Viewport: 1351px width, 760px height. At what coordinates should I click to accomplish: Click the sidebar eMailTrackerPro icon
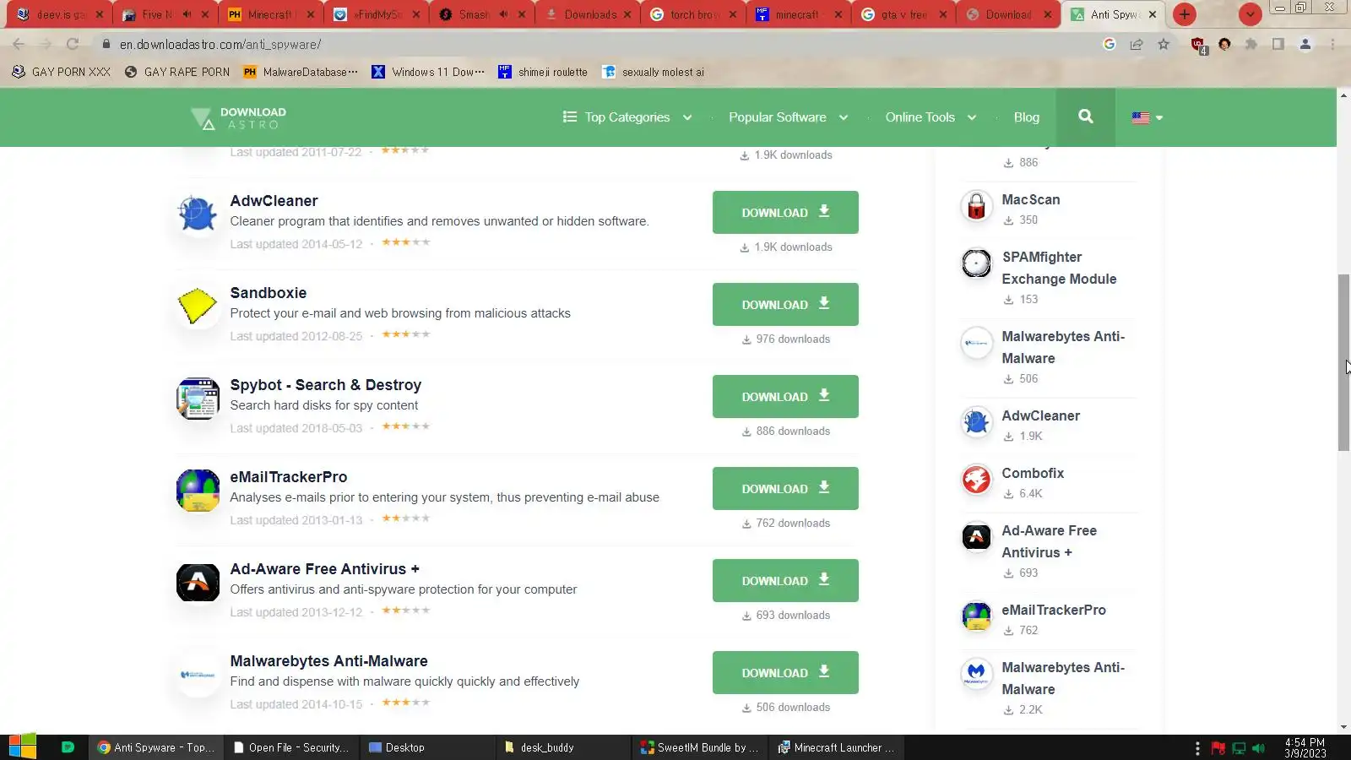coord(976,616)
